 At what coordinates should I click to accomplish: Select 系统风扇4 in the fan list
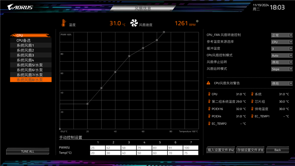(31, 60)
